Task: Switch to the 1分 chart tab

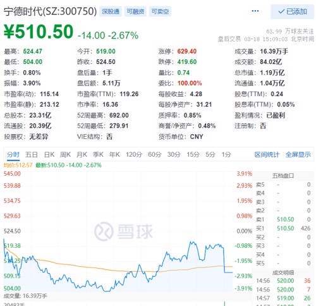Action: 226,154
